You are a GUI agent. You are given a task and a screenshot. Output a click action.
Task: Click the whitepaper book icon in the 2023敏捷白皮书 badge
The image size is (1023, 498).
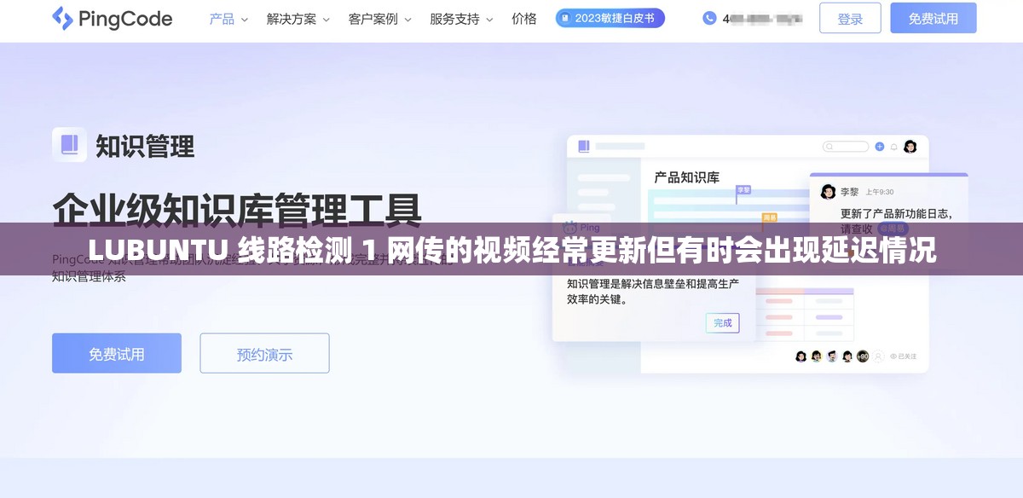pos(567,17)
